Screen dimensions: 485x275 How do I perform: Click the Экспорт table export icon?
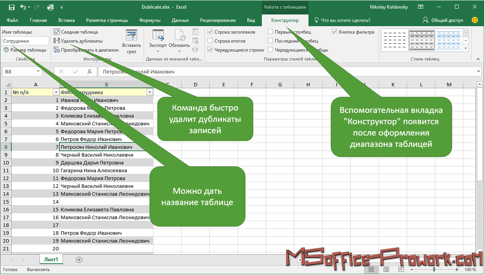click(158, 36)
